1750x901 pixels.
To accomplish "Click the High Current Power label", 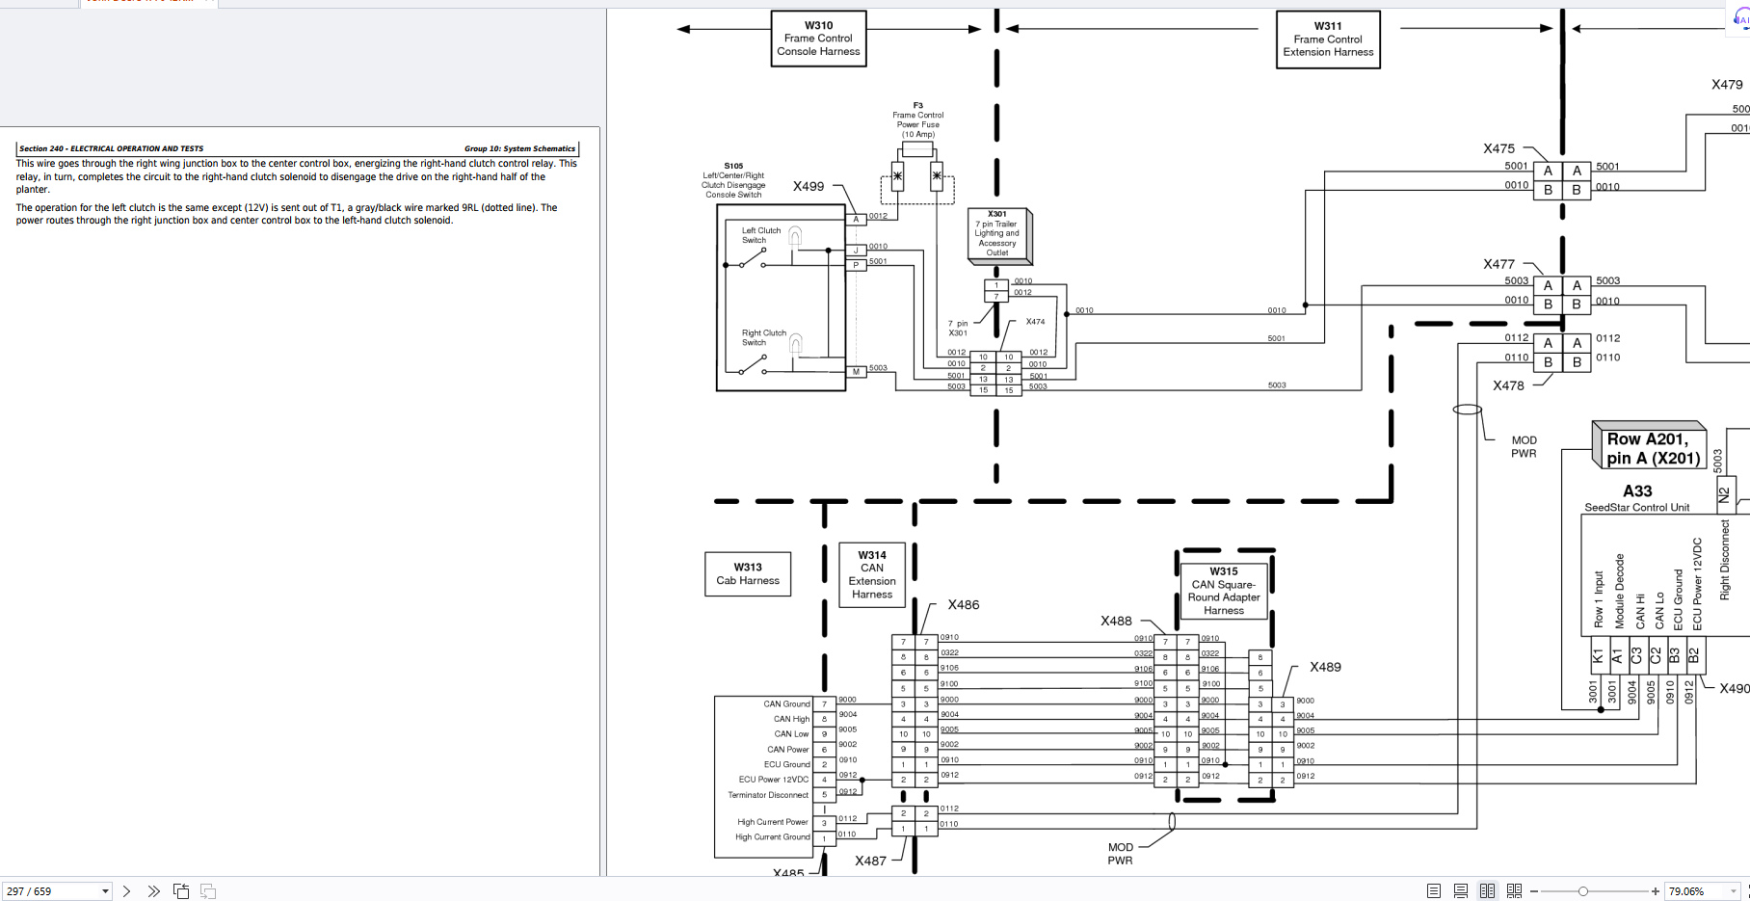I will coord(773,822).
